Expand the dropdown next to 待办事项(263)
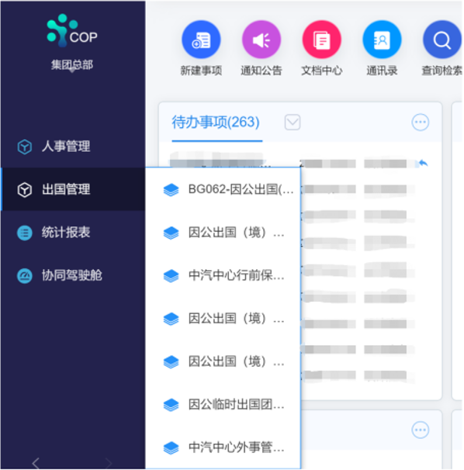 pyautogui.click(x=293, y=123)
